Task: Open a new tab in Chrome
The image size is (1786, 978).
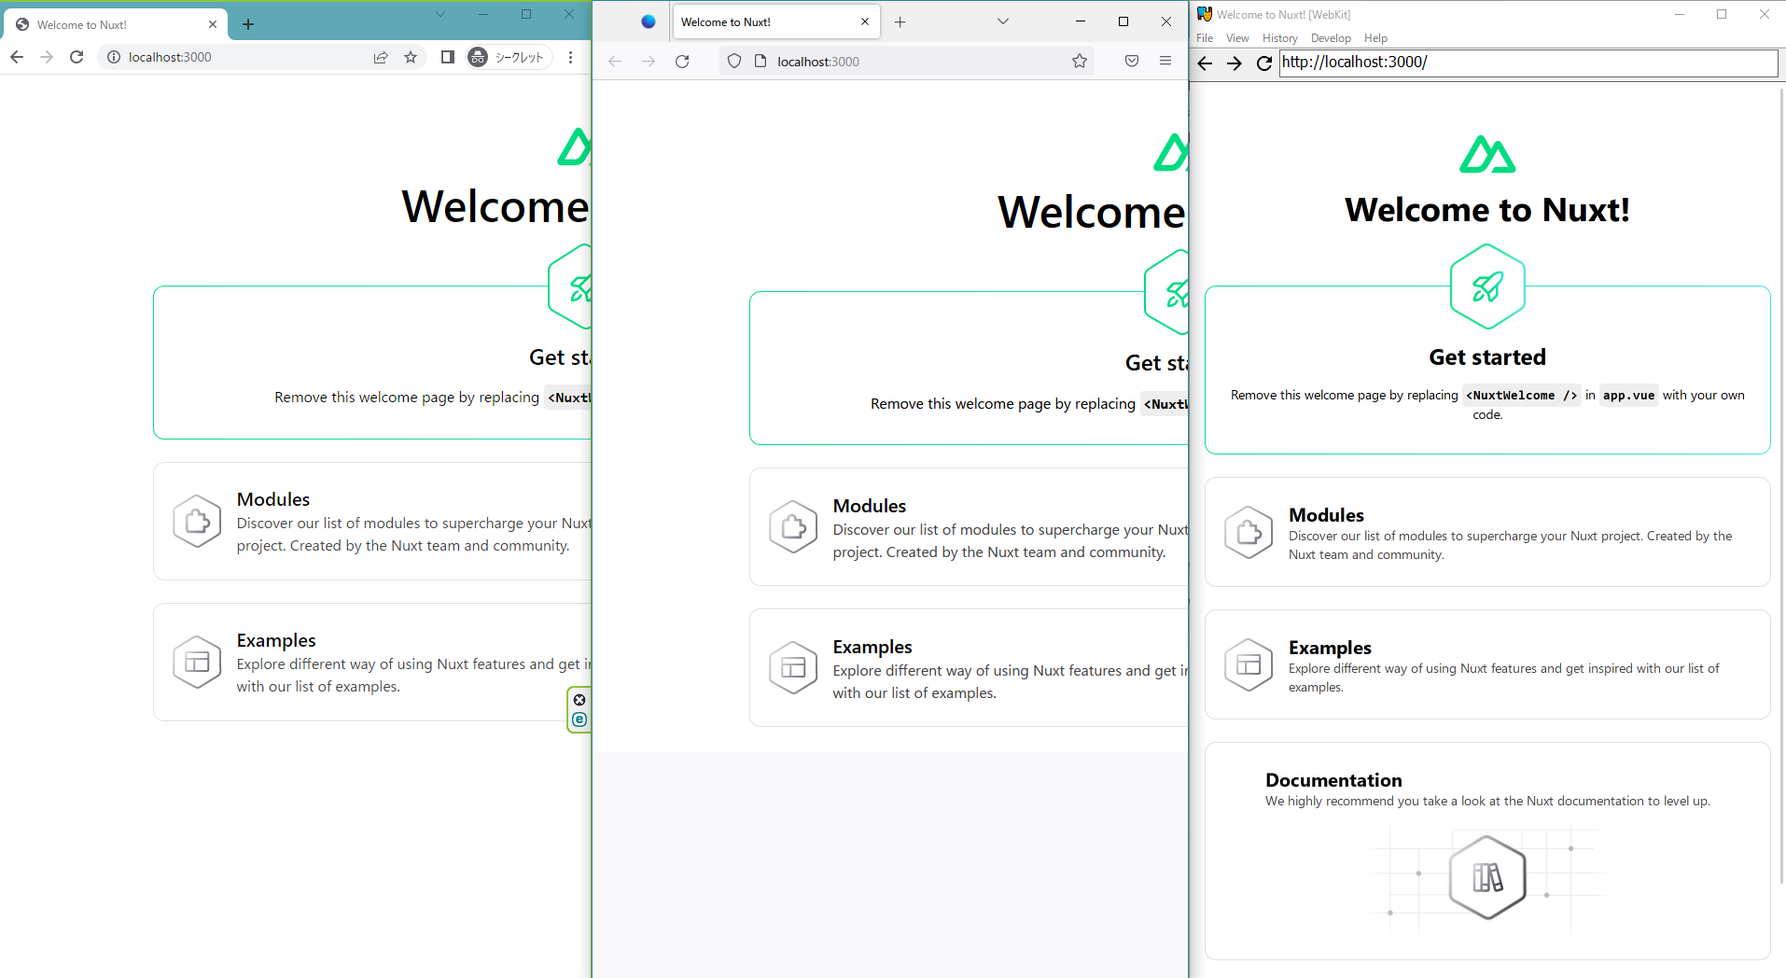Action: (248, 24)
